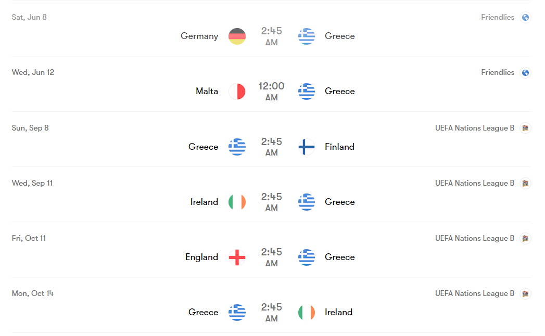Image resolution: width=545 pixels, height=336 pixels.
Task: Click the Germany flag icon
Action: 237,36
